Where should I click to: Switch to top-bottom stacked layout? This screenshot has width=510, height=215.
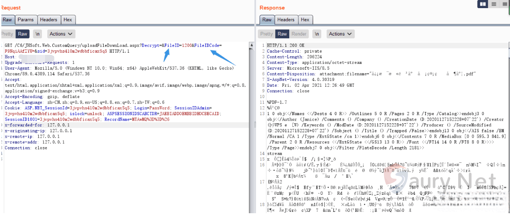[x=494, y=4]
